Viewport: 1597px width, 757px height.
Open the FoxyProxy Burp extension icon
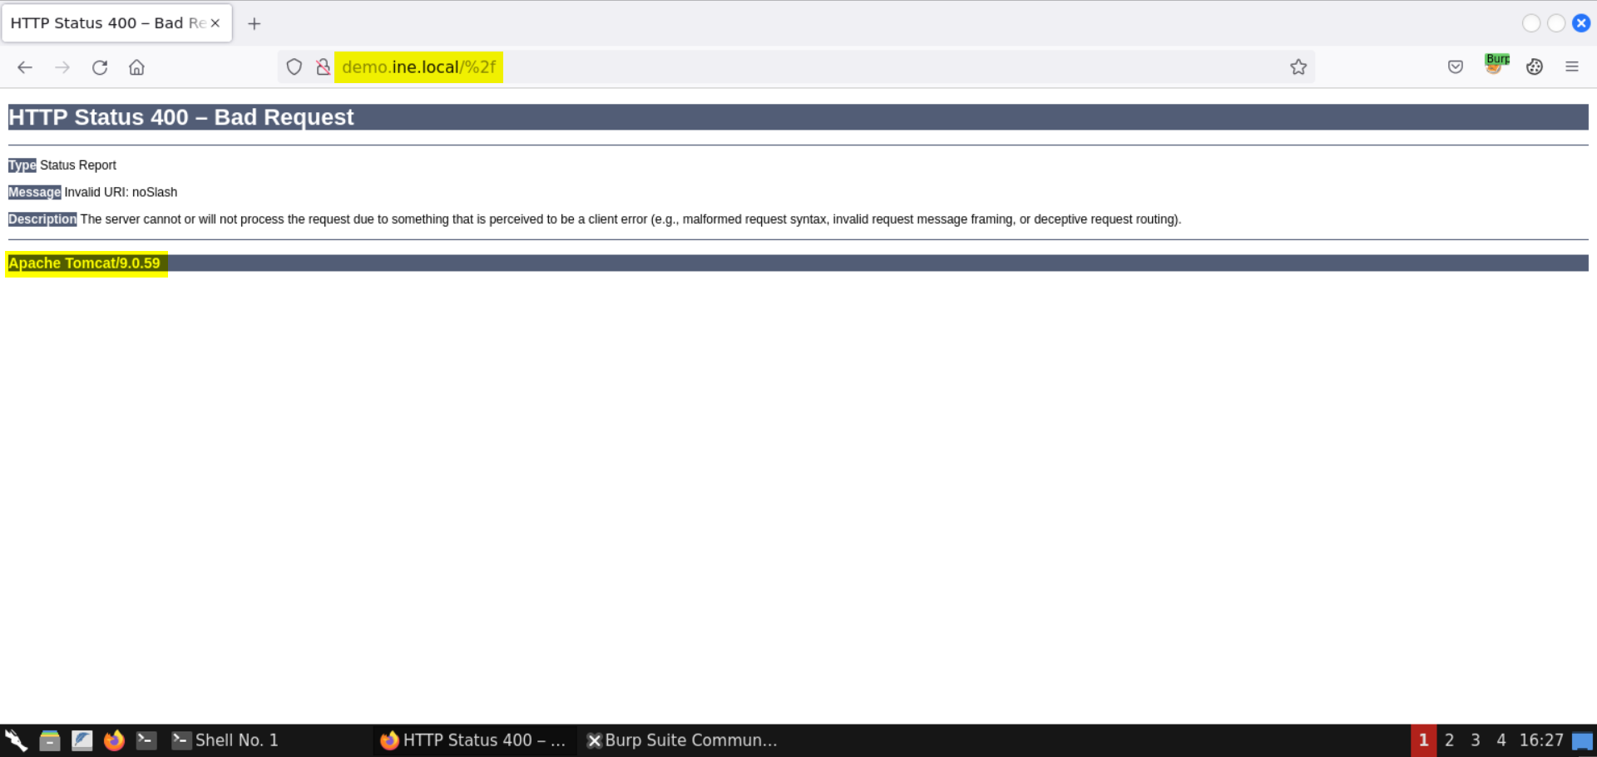tap(1496, 66)
